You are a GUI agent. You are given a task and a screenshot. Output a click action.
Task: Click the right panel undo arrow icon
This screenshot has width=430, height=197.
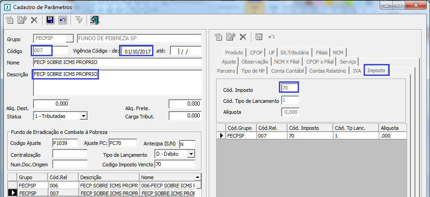tap(272, 37)
